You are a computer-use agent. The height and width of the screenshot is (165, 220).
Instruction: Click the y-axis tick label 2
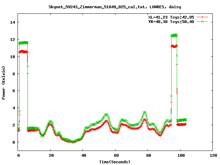point(14,125)
